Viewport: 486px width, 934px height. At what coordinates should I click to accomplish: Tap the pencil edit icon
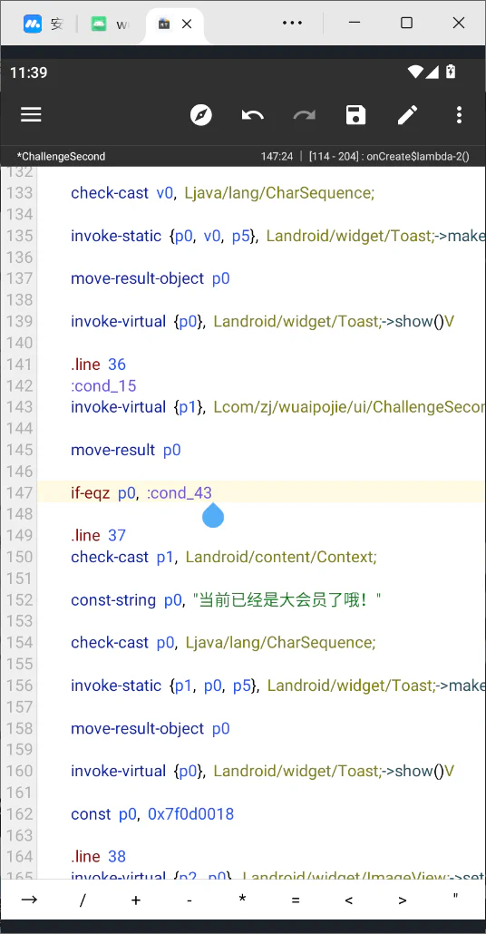click(407, 114)
